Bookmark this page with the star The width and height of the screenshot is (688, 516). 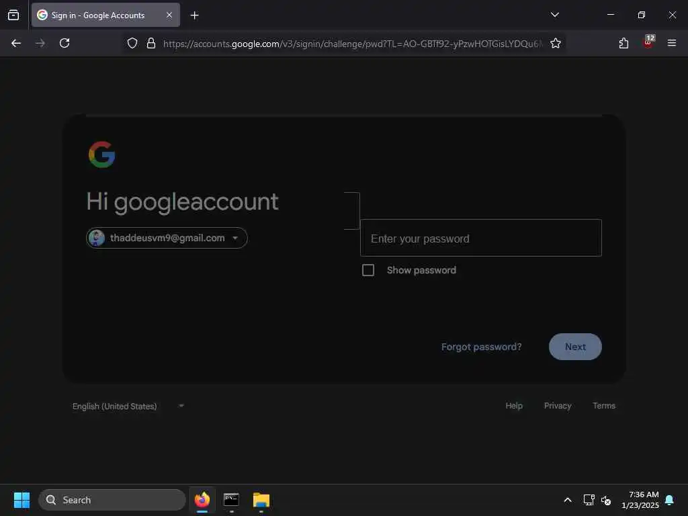point(556,43)
